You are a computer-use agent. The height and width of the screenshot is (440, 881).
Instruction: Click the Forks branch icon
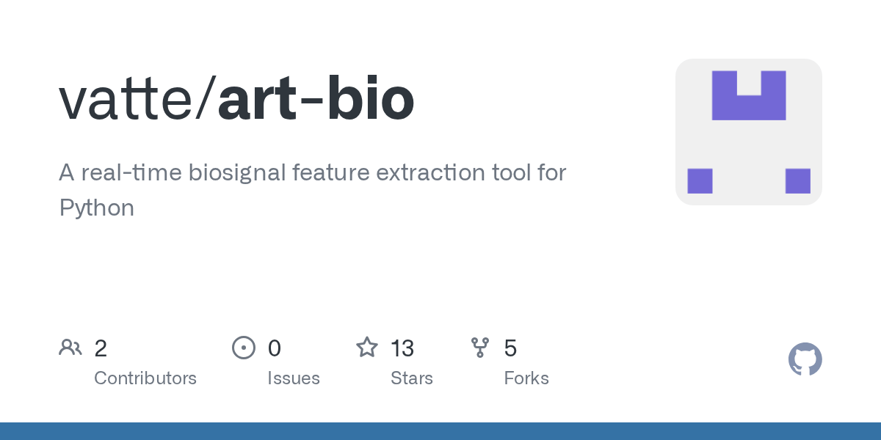pyautogui.click(x=480, y=347)
